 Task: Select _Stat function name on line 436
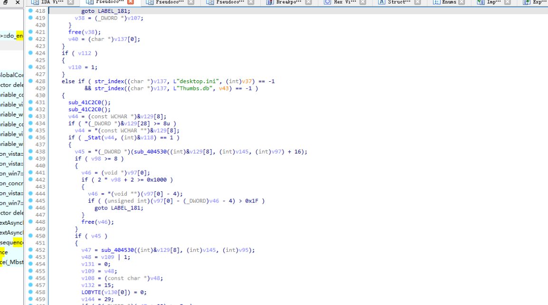[x=93, y=137]
